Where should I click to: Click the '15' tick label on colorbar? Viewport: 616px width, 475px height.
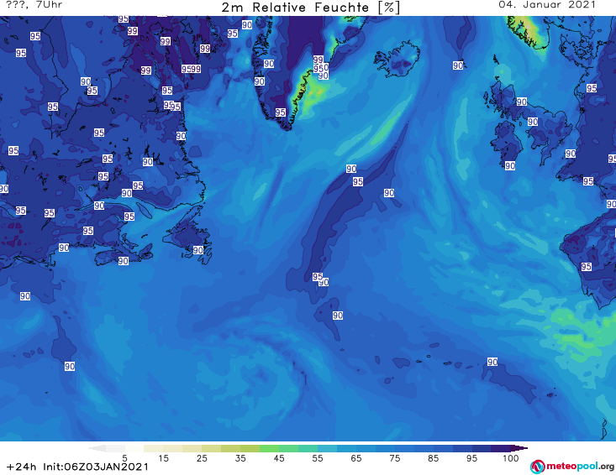pyautogui.click(x=163, y=457)
